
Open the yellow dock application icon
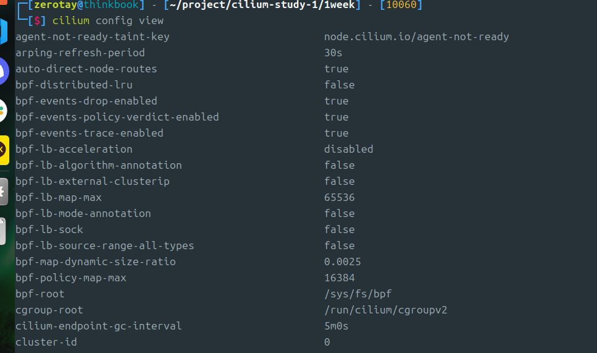(x=4, y=150)
